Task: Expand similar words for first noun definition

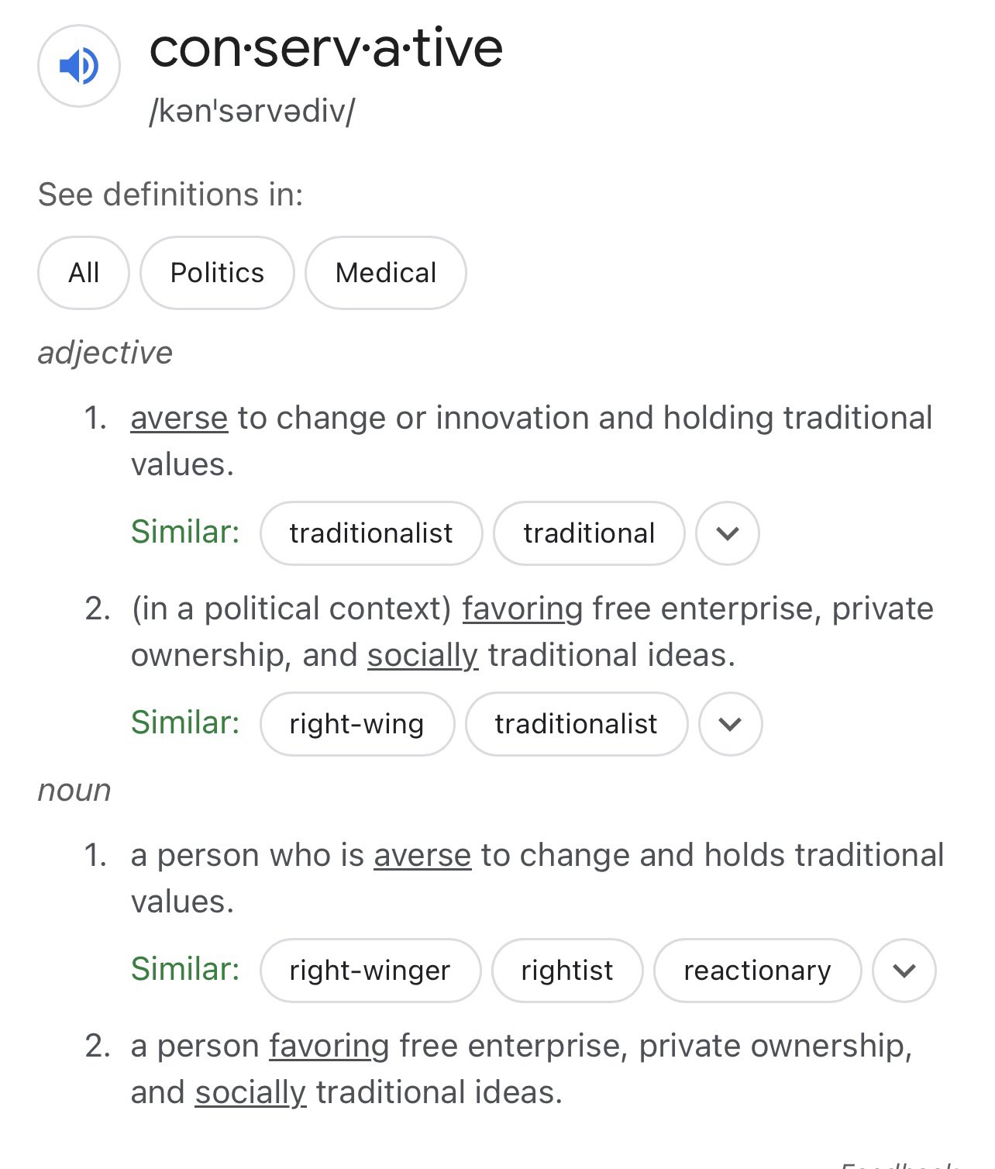Action: 904,971
